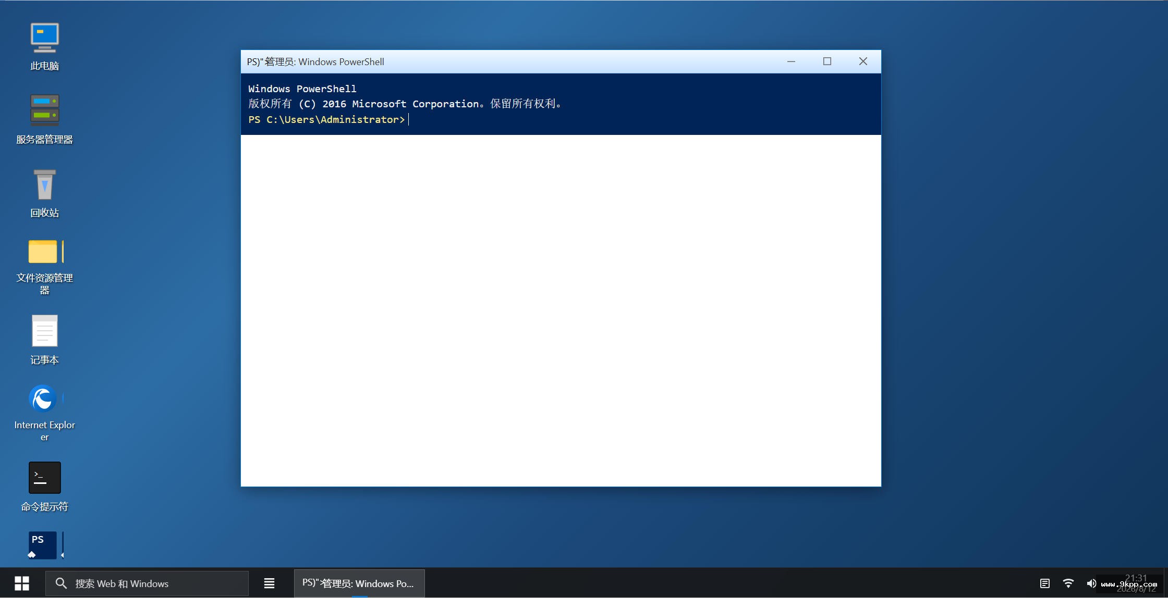Open the Wi-Fi network tray icon

click(x=1068, y=583)
